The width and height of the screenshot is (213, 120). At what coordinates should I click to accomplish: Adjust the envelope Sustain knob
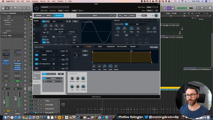110,66
